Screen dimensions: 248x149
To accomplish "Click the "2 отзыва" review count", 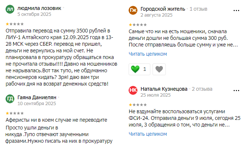I will click(x=202, y=89).
